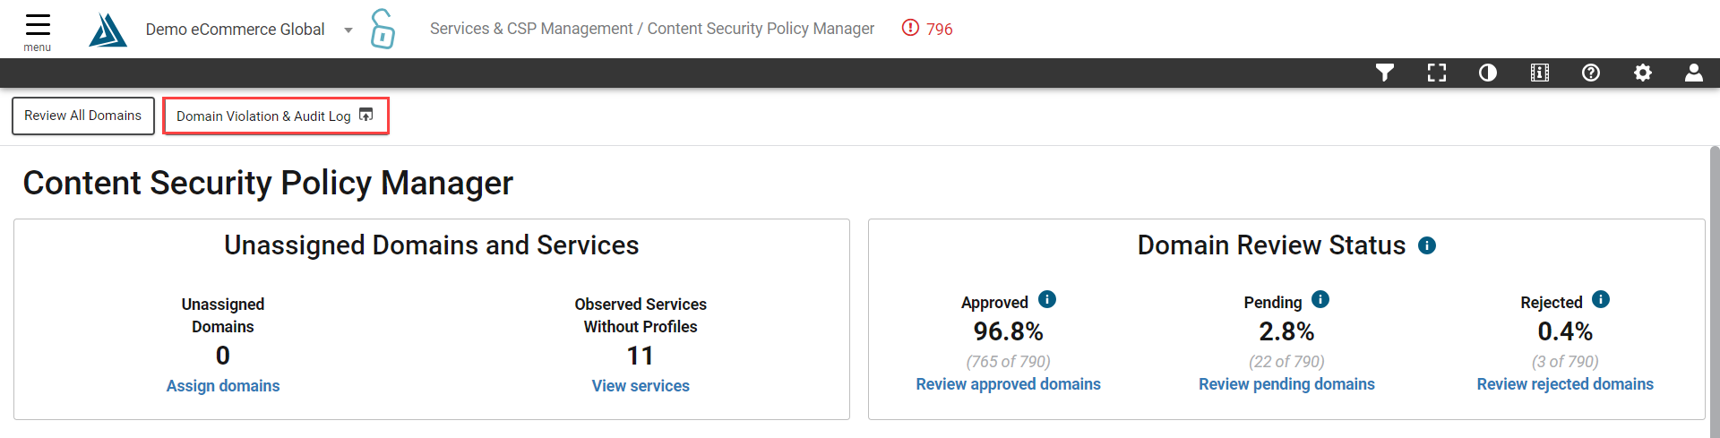The height and width of the screenshot is (438, 1720).
Task: Click the open padlock icon
Action: pos(383,29)
